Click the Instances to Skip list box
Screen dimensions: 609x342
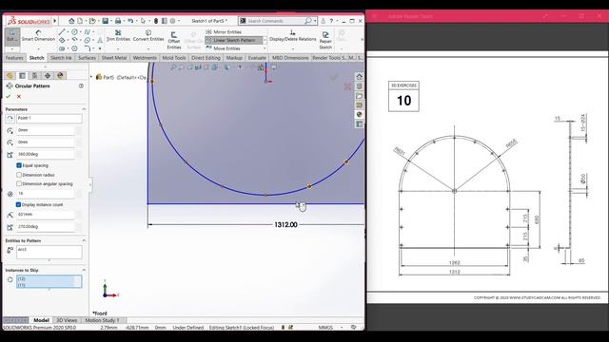49,281
